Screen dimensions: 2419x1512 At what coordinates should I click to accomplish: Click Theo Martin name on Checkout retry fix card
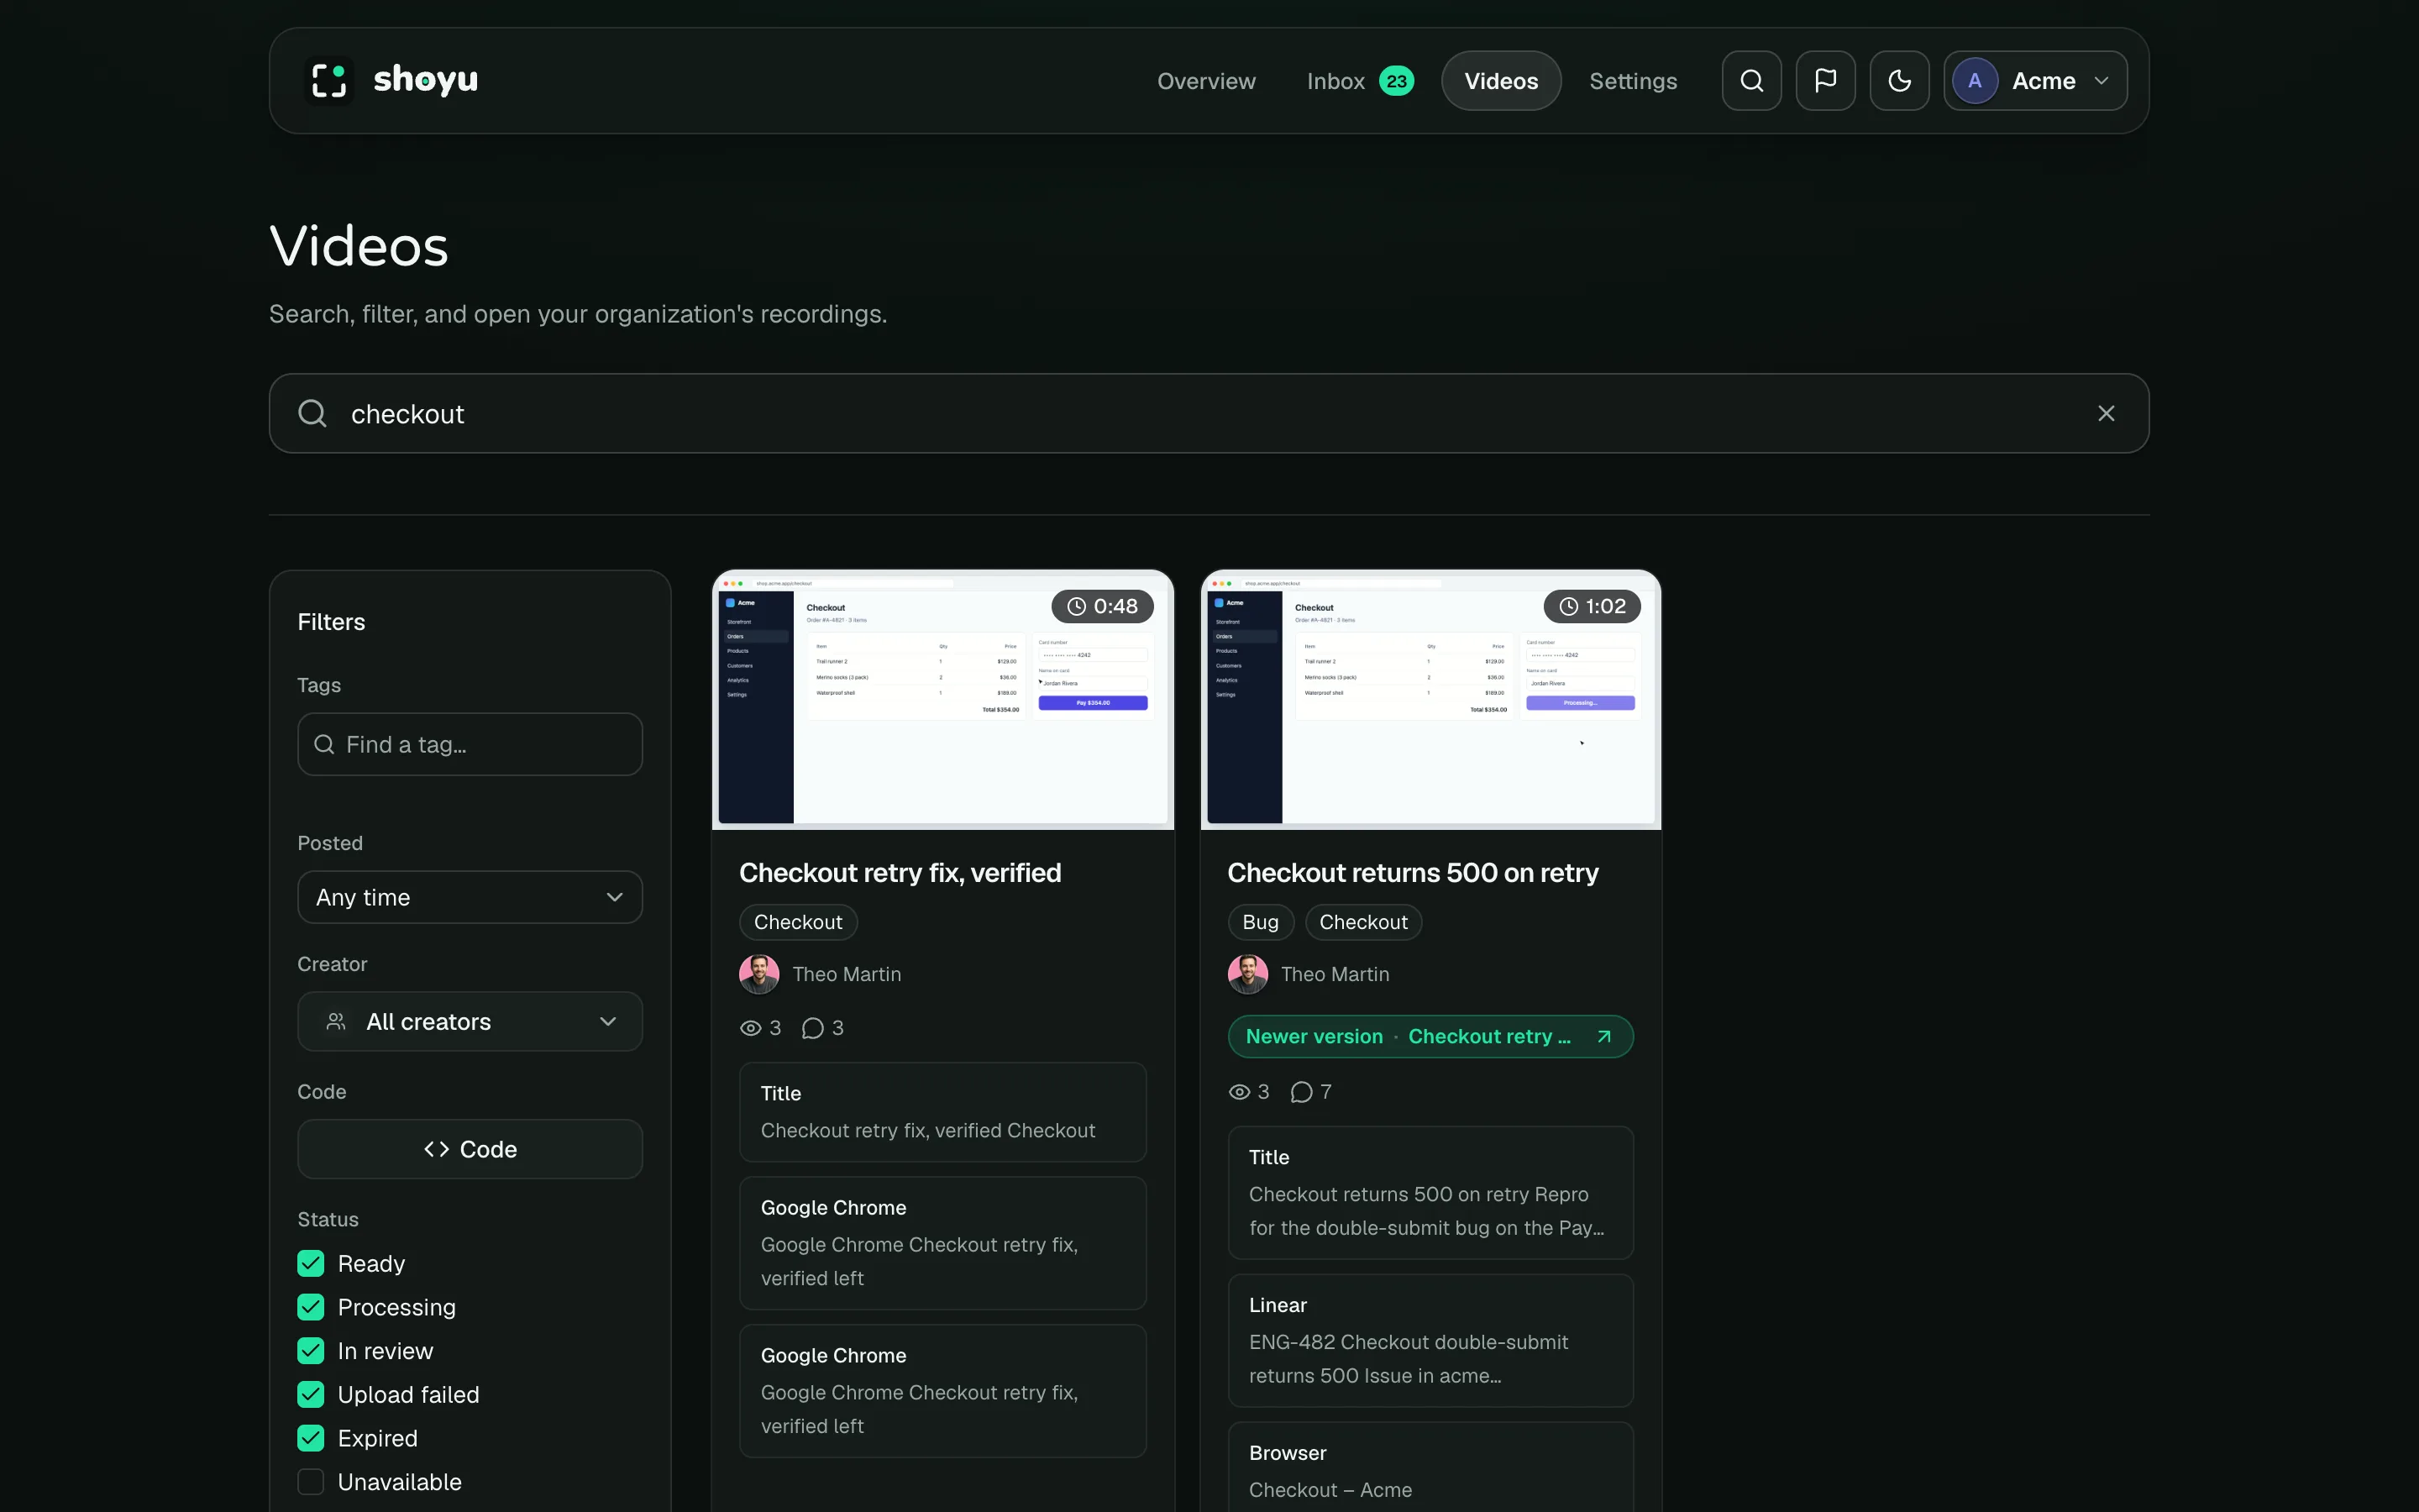(847, 974)
